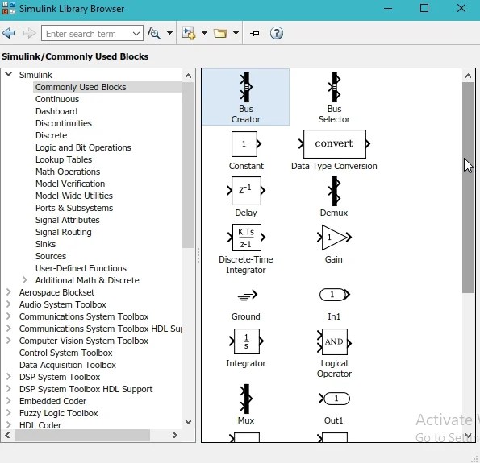Select the Math Operations library
This screenshot has height=463, width=480.
click(x=68, y=172)
